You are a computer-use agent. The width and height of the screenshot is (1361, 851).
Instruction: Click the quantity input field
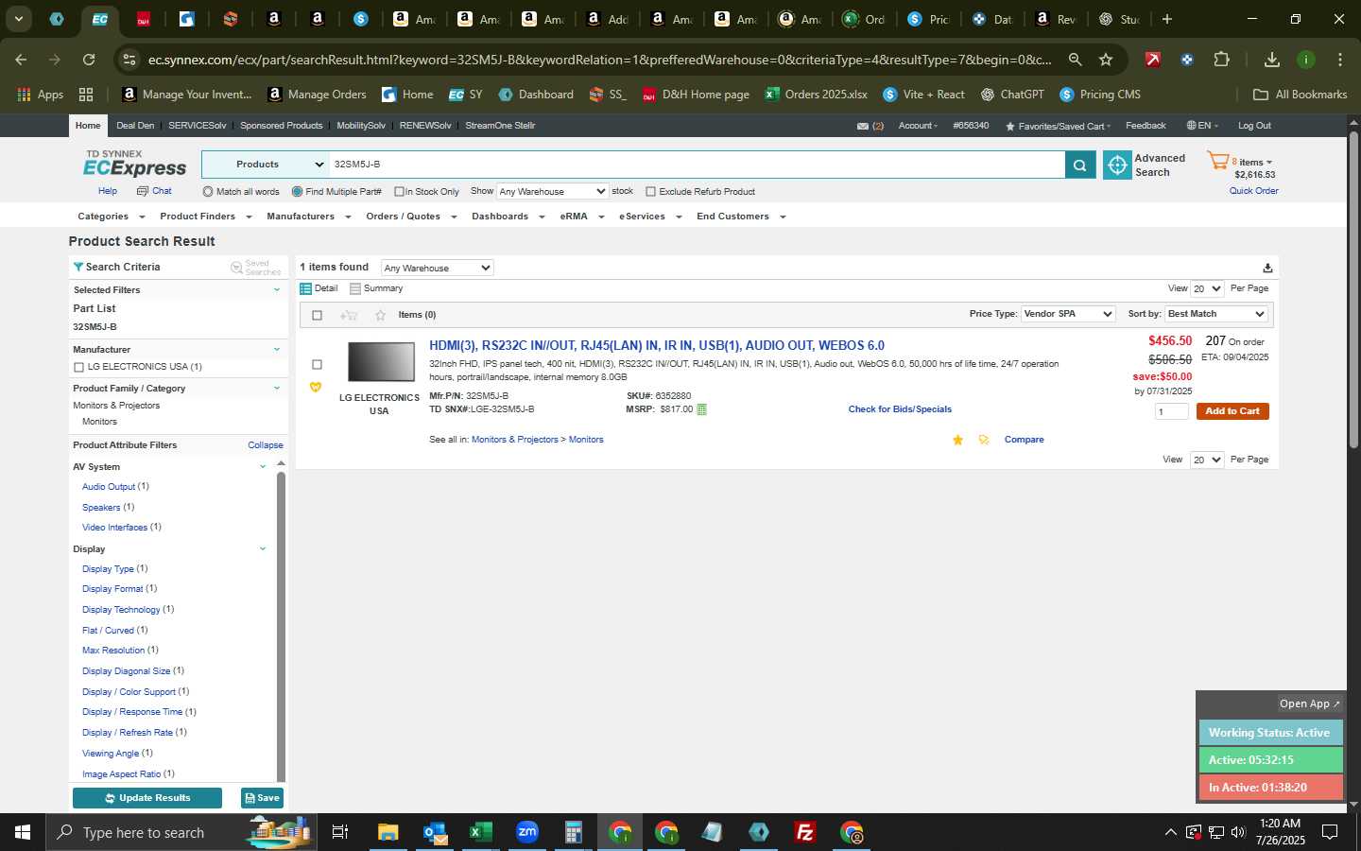click(x=1172, y=411)
